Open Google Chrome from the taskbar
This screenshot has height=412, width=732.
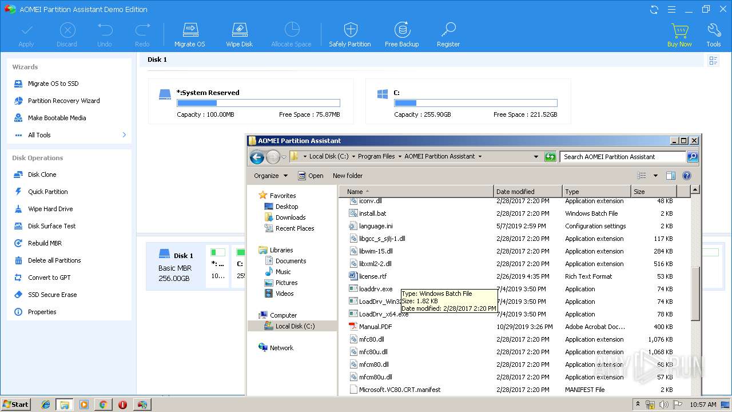coord(103,405)
